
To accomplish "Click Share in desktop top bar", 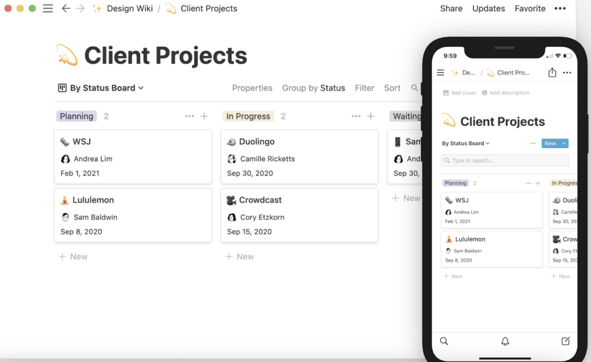I will pos(451,8).
